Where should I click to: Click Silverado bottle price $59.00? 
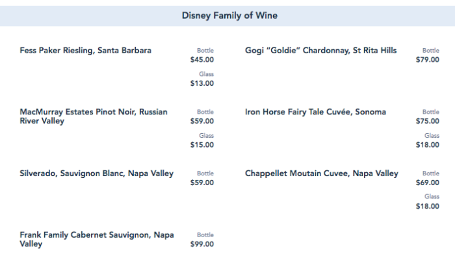201,183
